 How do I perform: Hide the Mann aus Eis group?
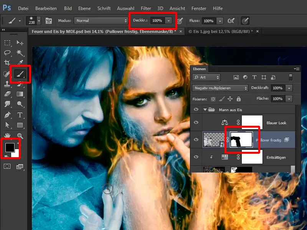pyautogui.click(x=196, y=110)
